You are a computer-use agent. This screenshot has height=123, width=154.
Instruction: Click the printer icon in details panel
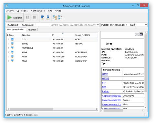pos(137,34)
